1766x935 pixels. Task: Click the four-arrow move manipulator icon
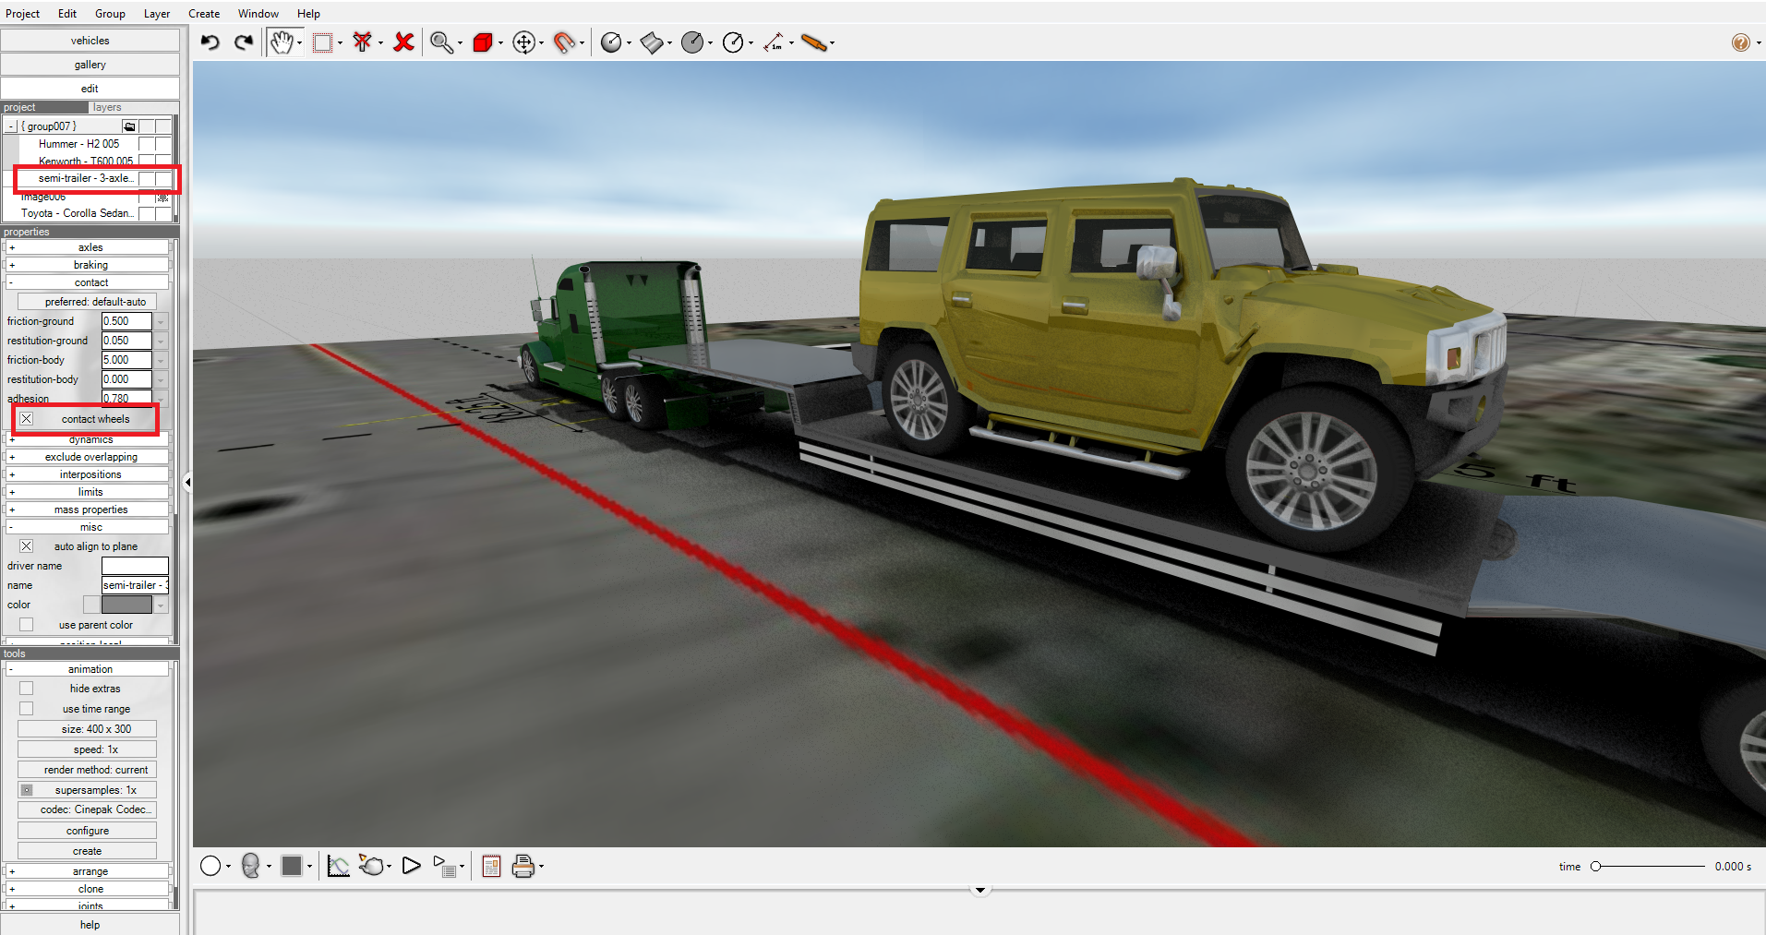[x=523, y=42]
